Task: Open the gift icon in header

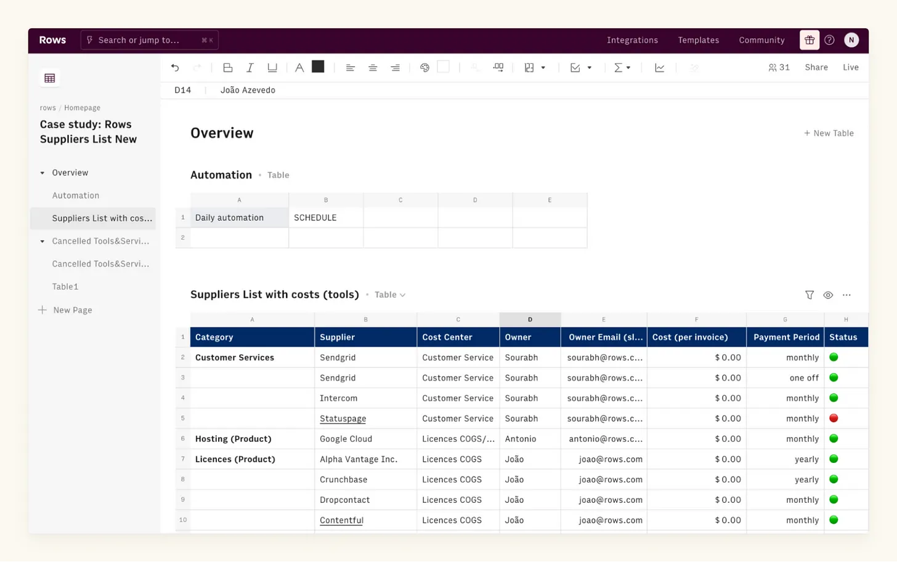Action: [x=810, y=40]
